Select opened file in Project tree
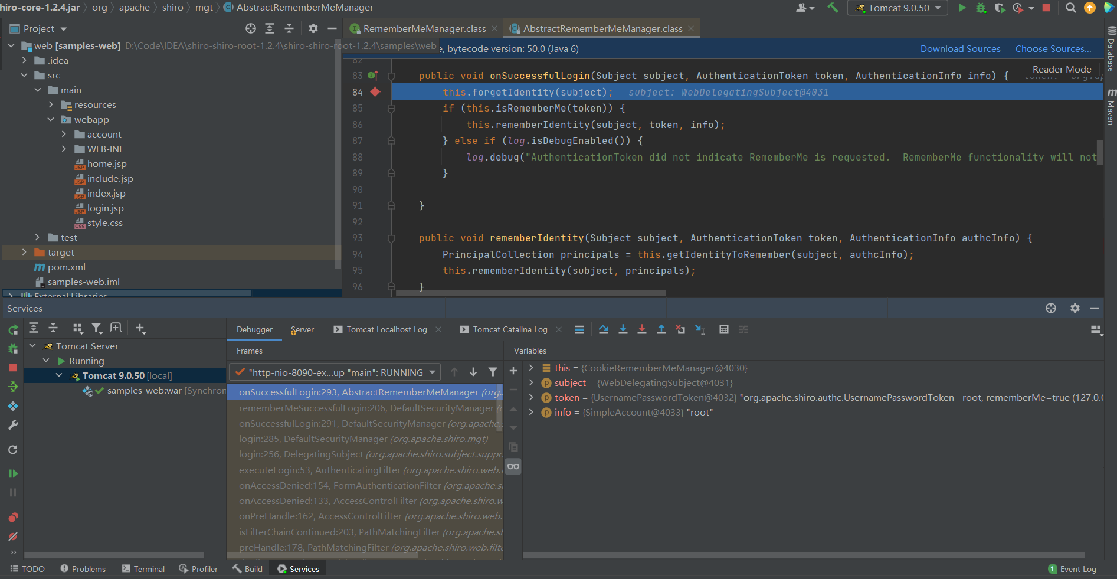Image resolution: width=1117 pixels, height=579 pixels. coord(251,28)
